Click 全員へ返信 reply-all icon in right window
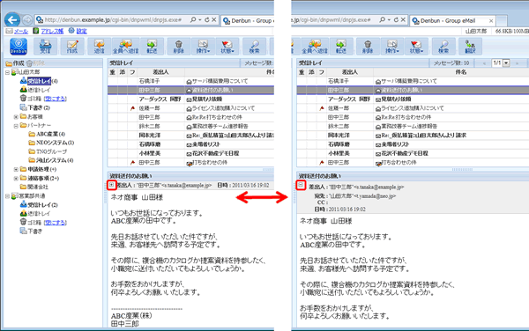This screenshot has height=331, width=529. coord(315,46)
